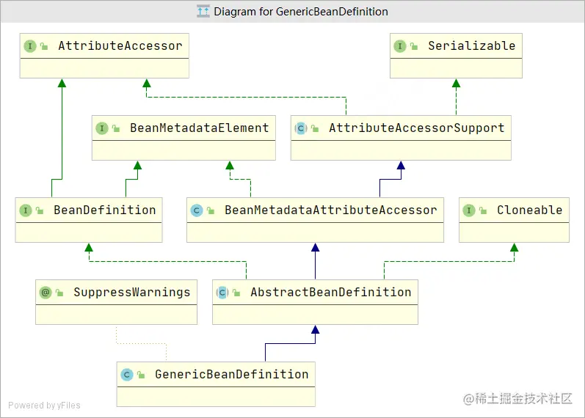Click the interface icon beside BeanDefinition
Viewport: 585px width, 418px height.
(26, 210)
